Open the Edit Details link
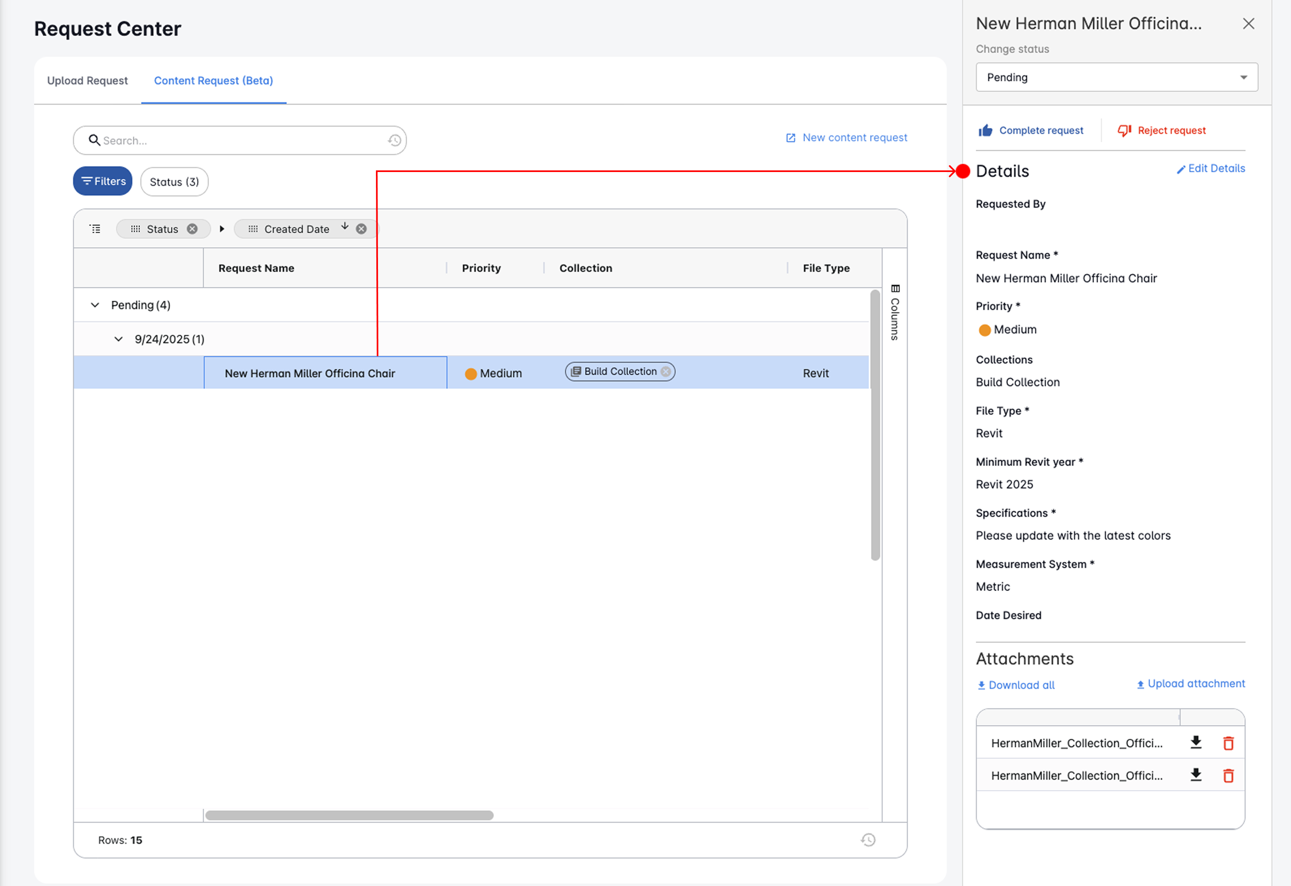The image size is (1291, 886). [1211, 169]
